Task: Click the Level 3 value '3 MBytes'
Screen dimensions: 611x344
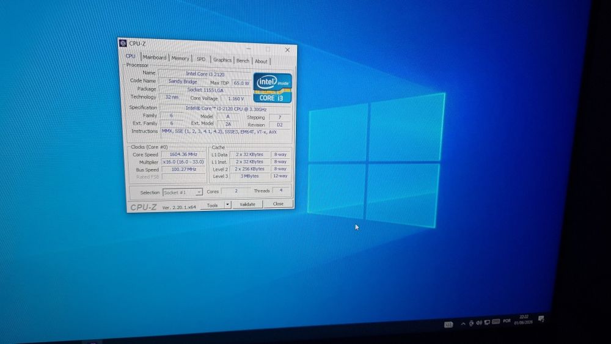Action: [x=249, y=176]
